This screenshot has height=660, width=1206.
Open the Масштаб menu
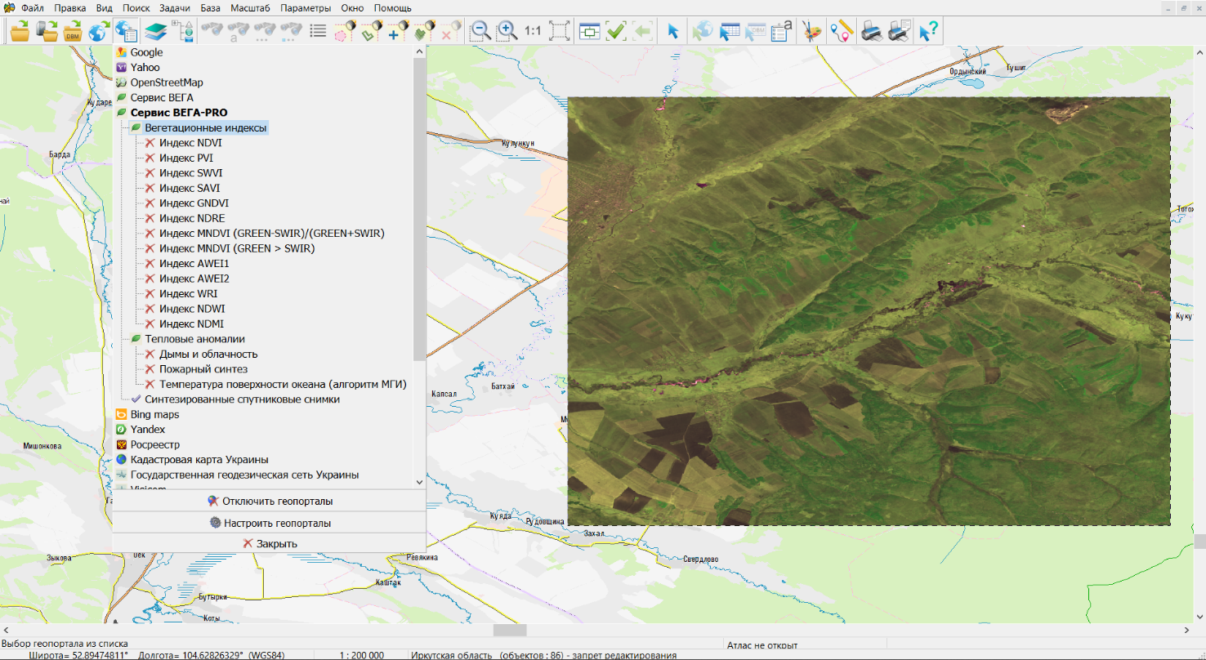[x=249, y=7]
